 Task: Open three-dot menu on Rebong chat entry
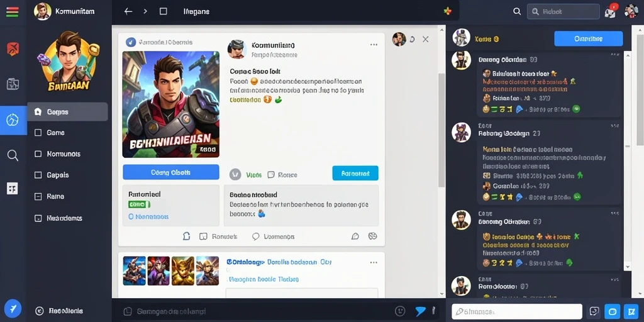coord(615,126)
